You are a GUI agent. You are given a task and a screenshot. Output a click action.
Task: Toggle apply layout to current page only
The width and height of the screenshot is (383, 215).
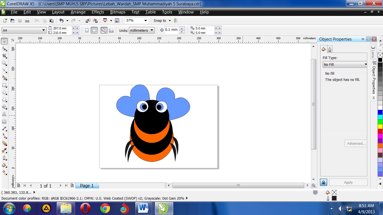111,31
